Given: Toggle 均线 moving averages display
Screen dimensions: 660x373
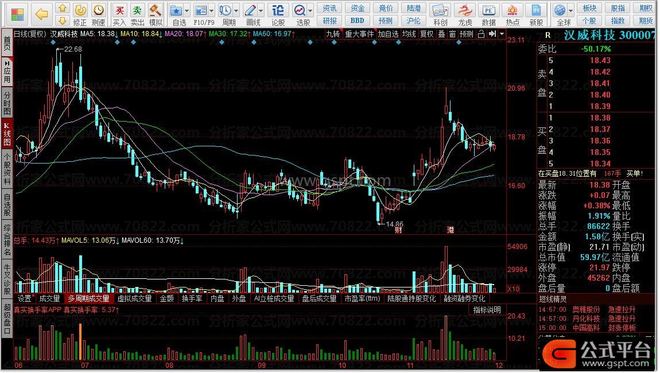Looking at the screenshot, I should tap(409, 34).
